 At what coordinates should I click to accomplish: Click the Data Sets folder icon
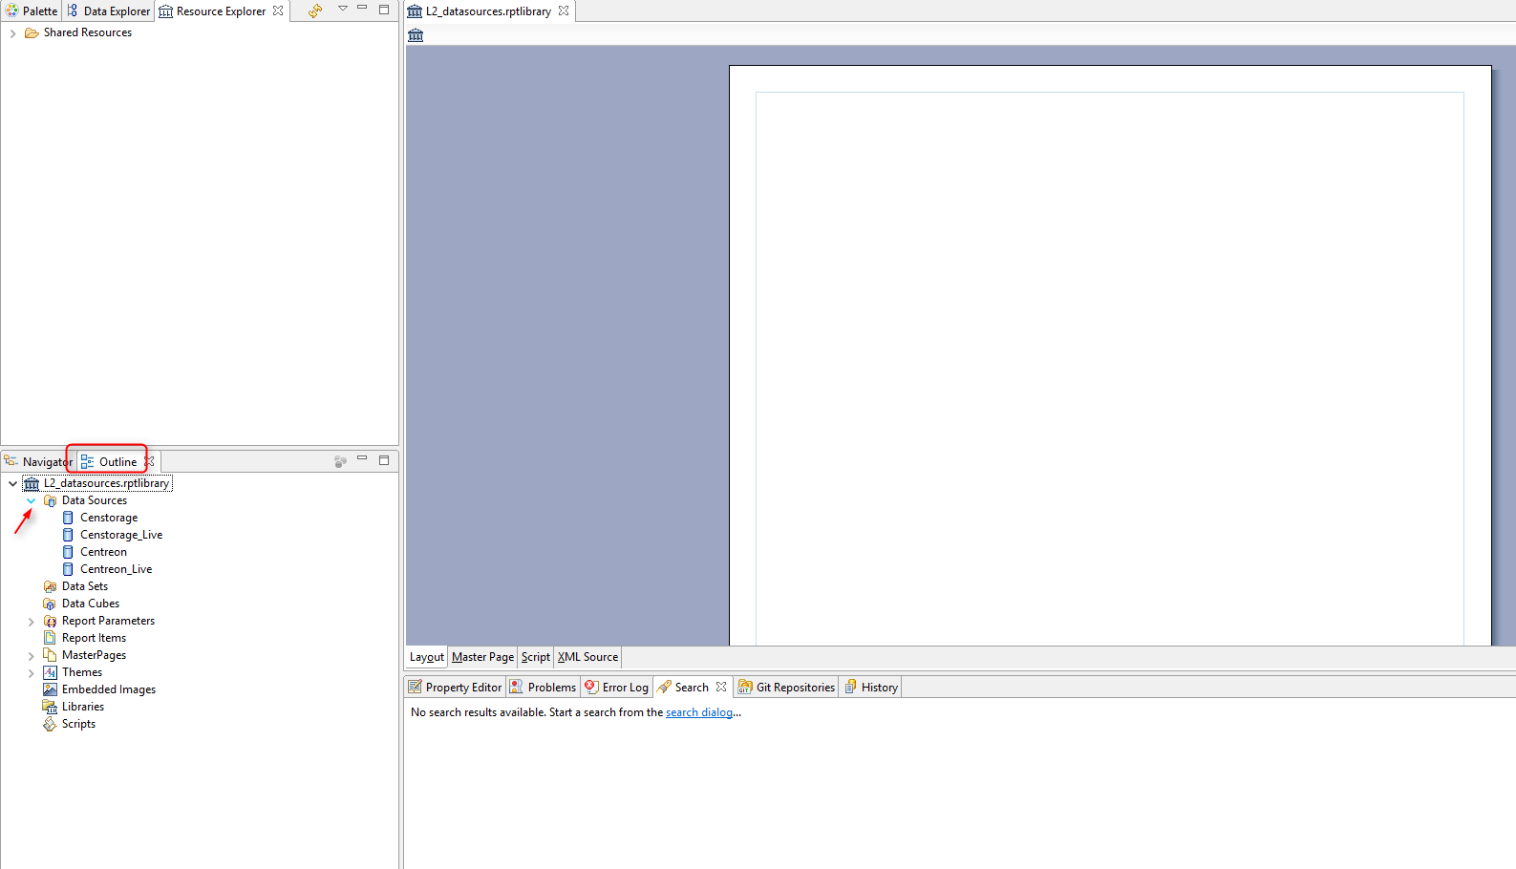coord(50,586)
